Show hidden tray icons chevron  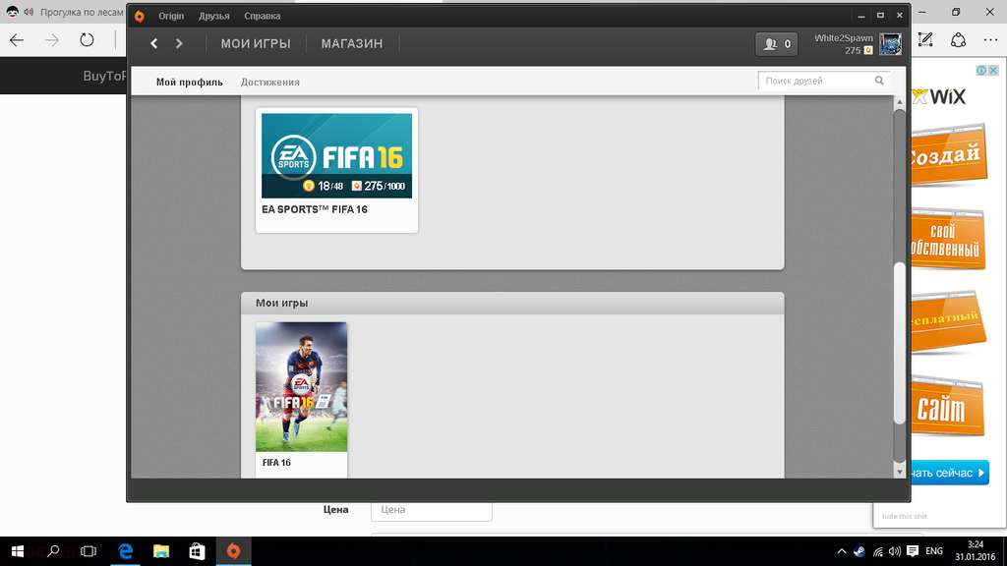coord(842,551)
